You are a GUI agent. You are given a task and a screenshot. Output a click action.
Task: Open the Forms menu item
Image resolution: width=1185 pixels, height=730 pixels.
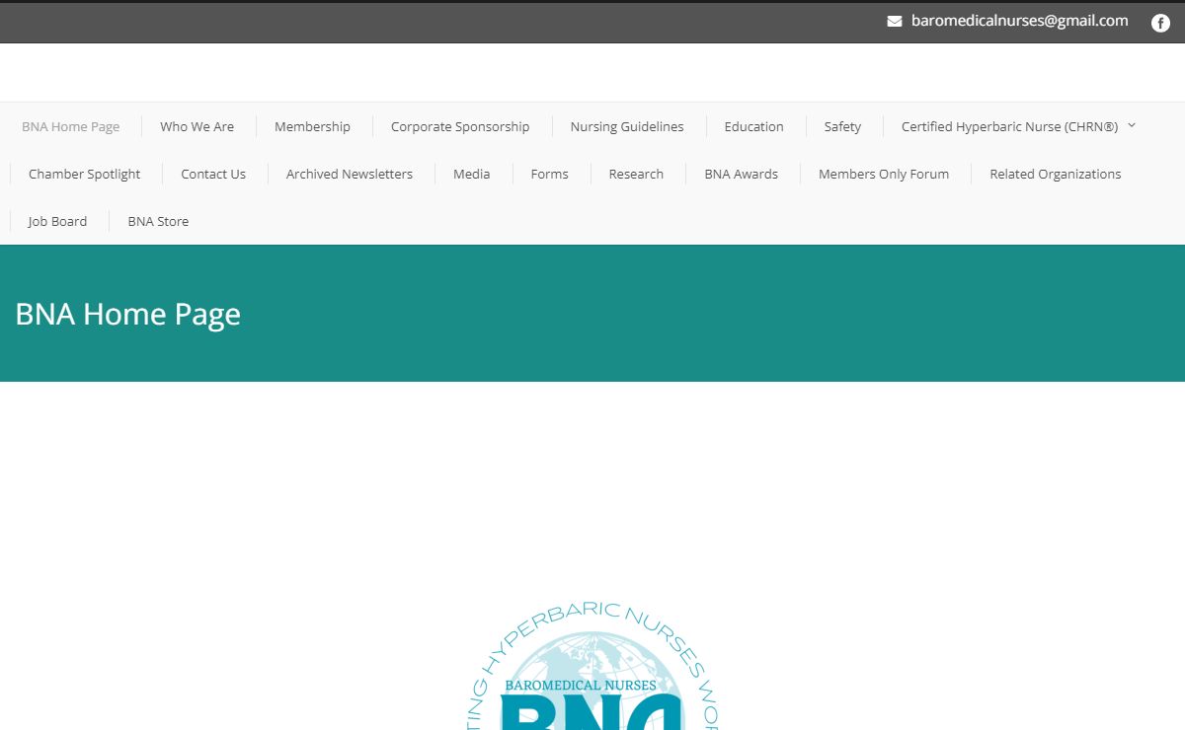[550, 174]
